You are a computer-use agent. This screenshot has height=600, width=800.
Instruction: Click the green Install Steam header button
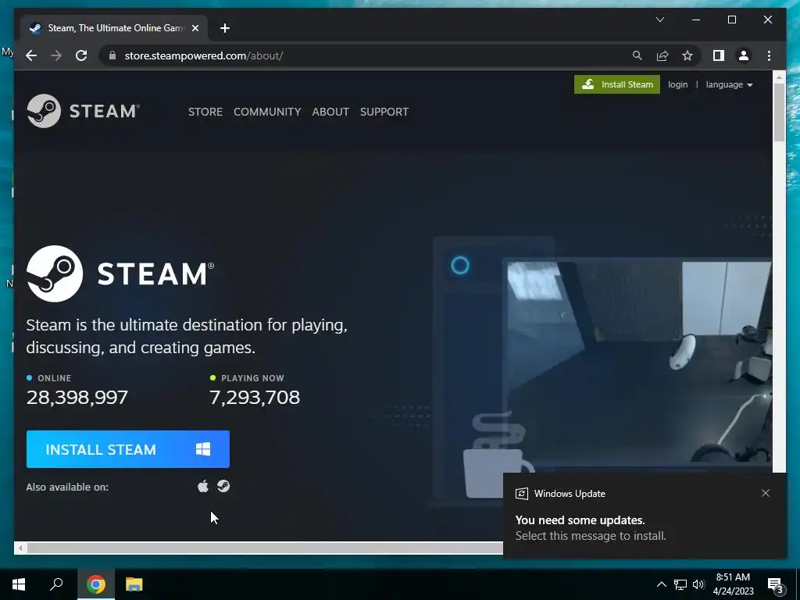[617, 84]
